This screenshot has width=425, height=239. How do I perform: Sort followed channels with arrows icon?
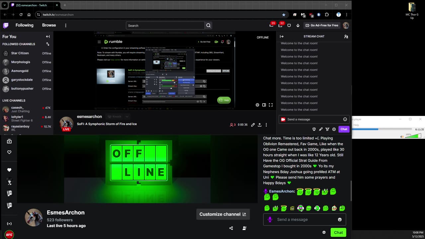point(48,44)
